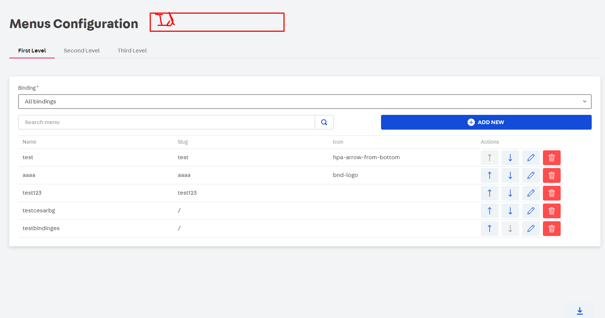
Task: Click the 'aaaa' name cell
Action: point(29,175)
